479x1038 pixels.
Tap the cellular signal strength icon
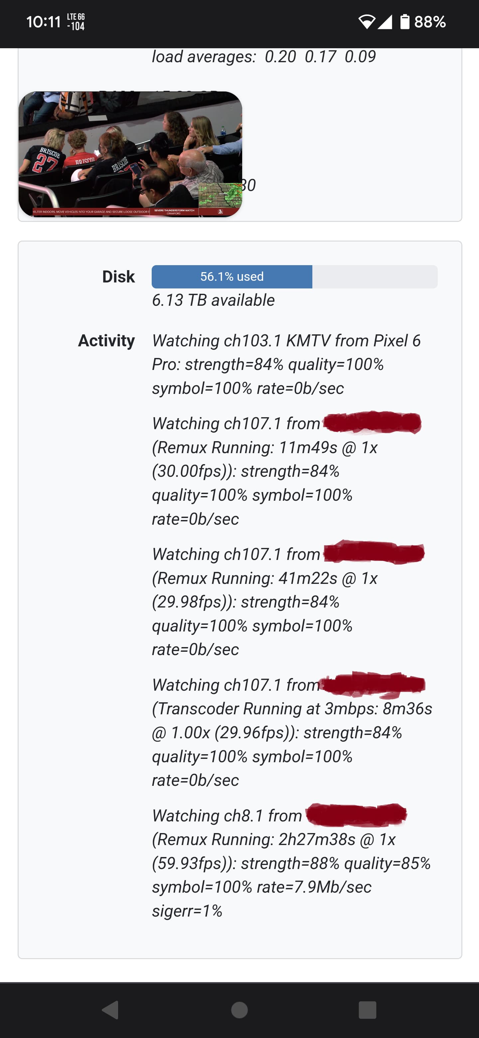click(x=385, y=22)
